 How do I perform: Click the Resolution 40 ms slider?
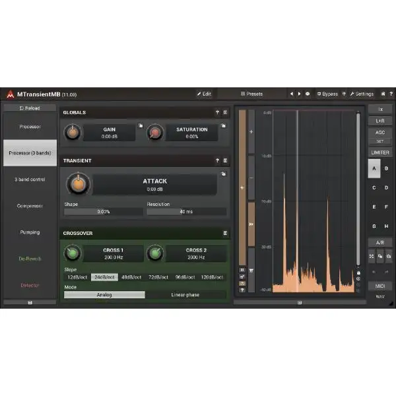(186, 212)
